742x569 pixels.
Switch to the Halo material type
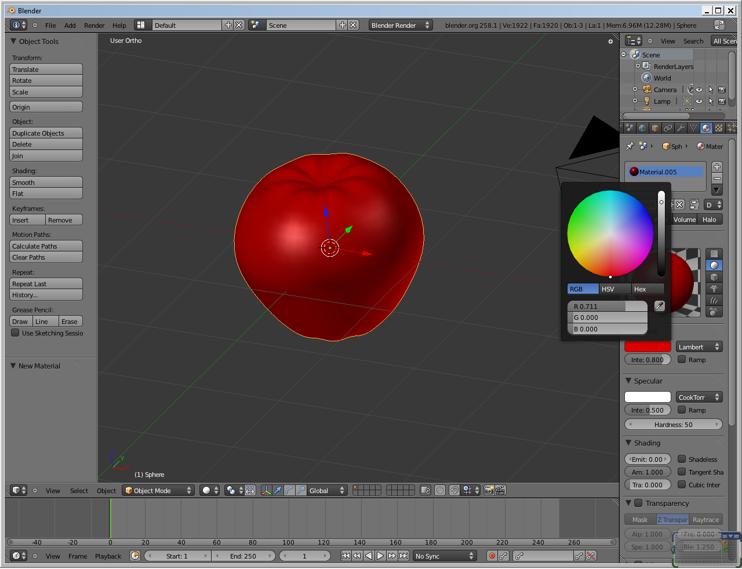(710, 219)
